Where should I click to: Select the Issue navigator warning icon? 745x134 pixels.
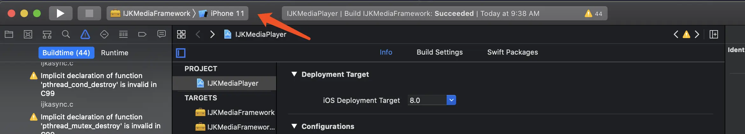click(85, 34)
